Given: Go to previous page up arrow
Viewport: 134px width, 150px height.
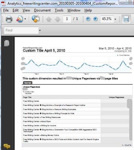Looking at the screenshot, I should click(49, 19).
